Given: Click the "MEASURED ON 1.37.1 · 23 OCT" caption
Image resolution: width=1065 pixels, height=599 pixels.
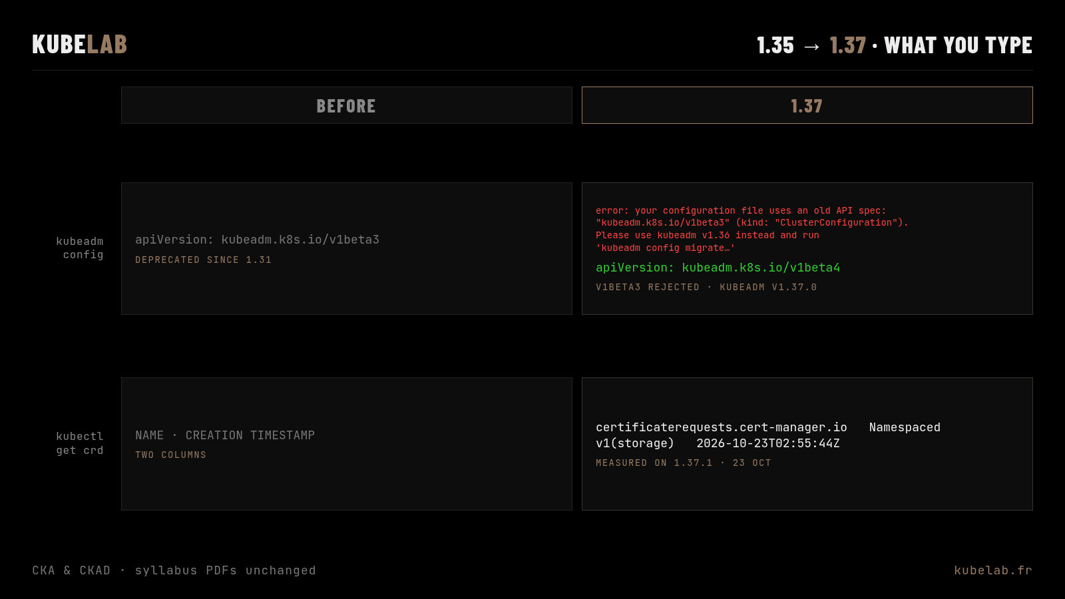Looking at the screenshot, I should coord(684,463).
